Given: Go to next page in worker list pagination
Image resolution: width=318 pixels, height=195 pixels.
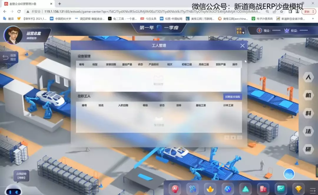Looking at the screenshot, I should tap(239, 138).
